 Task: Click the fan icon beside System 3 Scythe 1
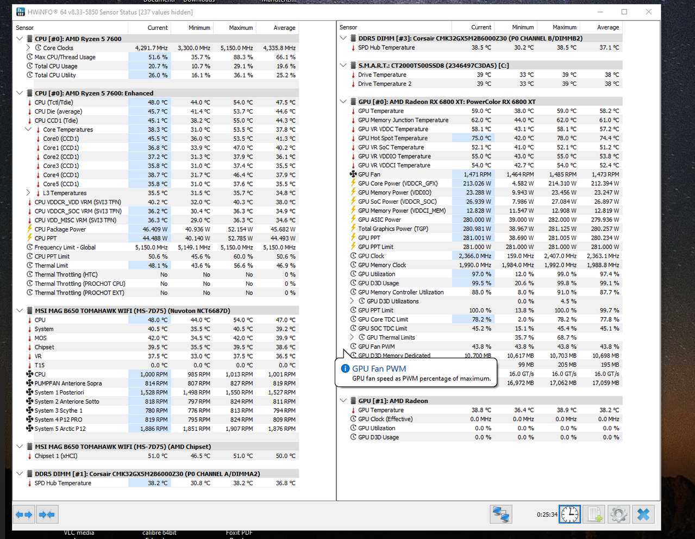click(x=29, y=411)
